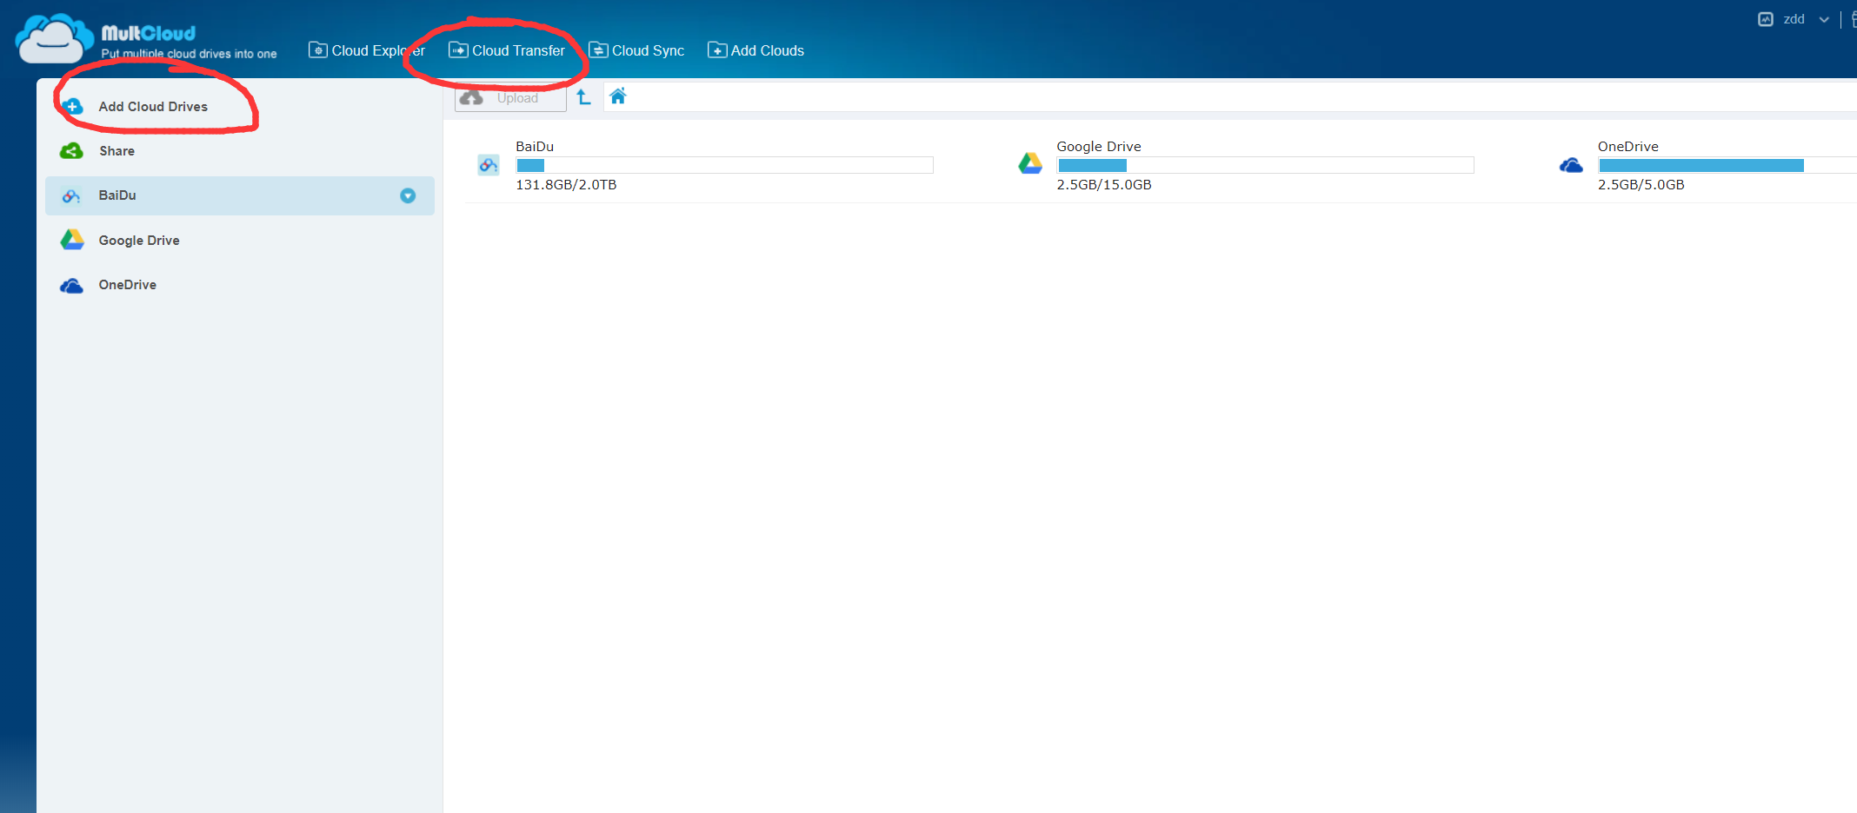Click the Cloud Sync tab icon
1857x813 pixels.
[x=598, y=50]
